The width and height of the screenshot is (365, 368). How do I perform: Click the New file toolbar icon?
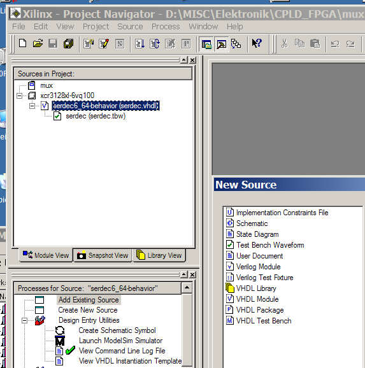[x=22, y=43]
